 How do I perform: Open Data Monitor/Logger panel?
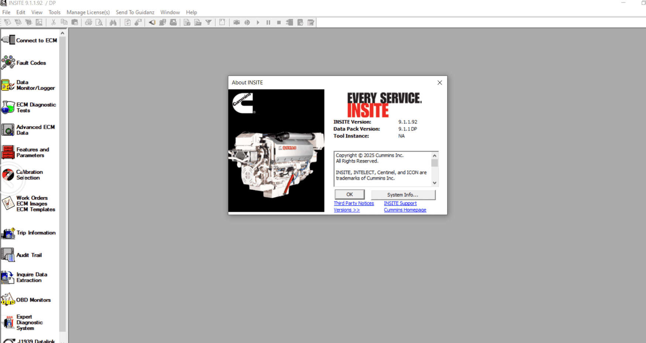[8, 85]
